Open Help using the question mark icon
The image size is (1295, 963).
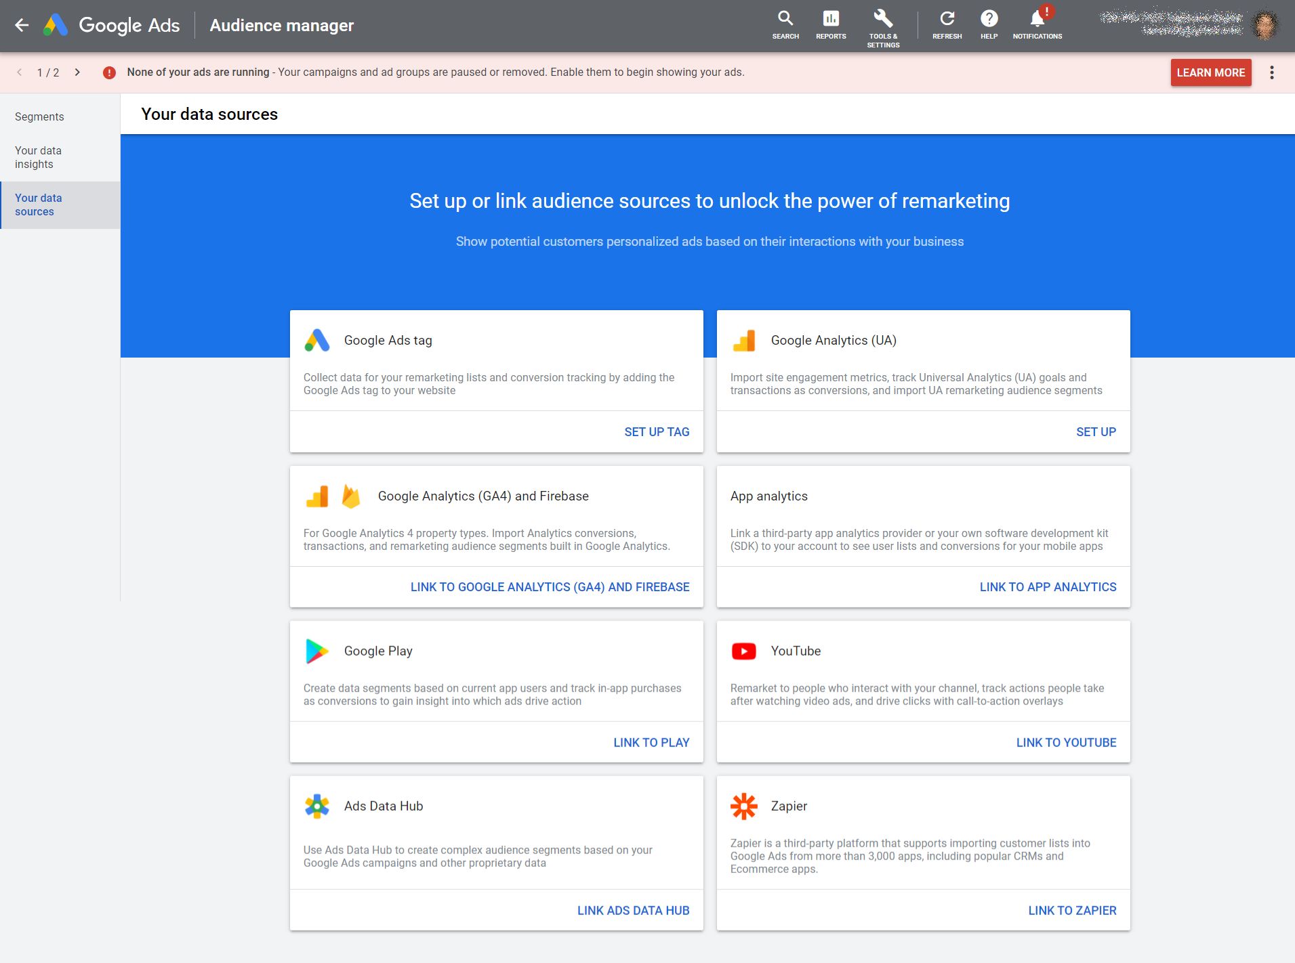click(989, 18)
